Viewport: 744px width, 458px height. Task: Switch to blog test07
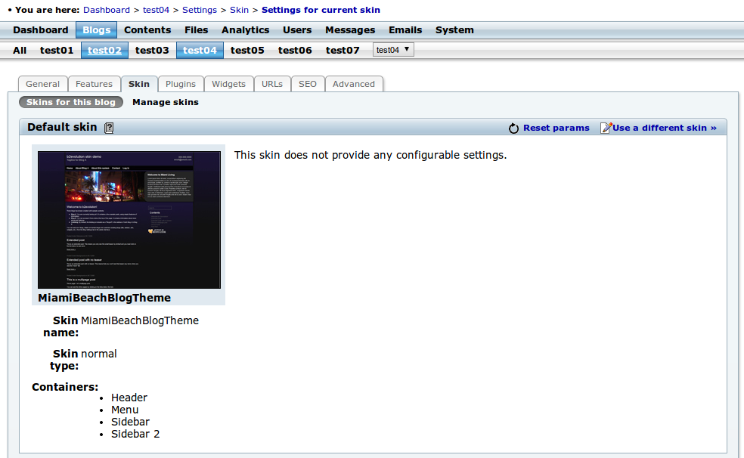(x=343, y=50)
